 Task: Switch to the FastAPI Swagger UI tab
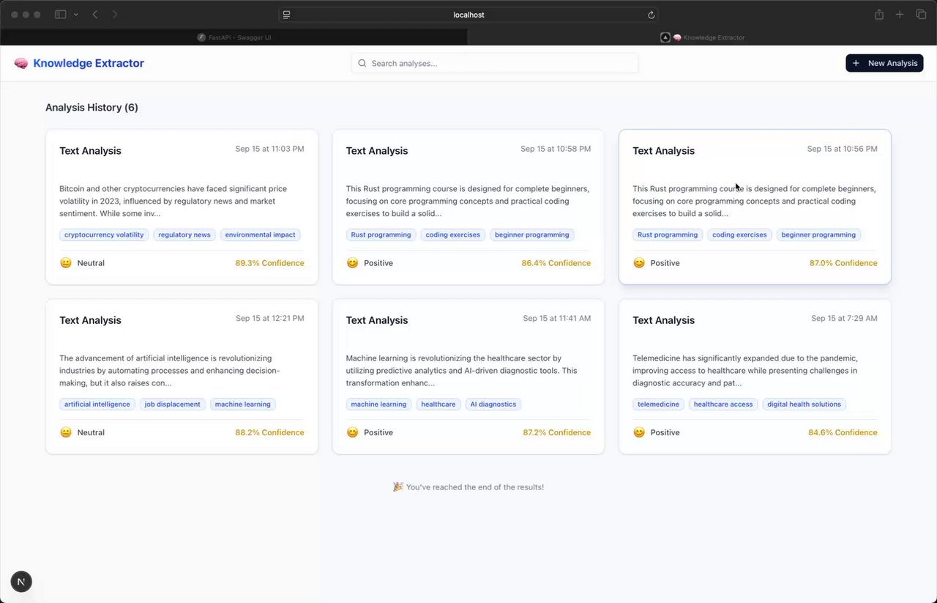234,37
